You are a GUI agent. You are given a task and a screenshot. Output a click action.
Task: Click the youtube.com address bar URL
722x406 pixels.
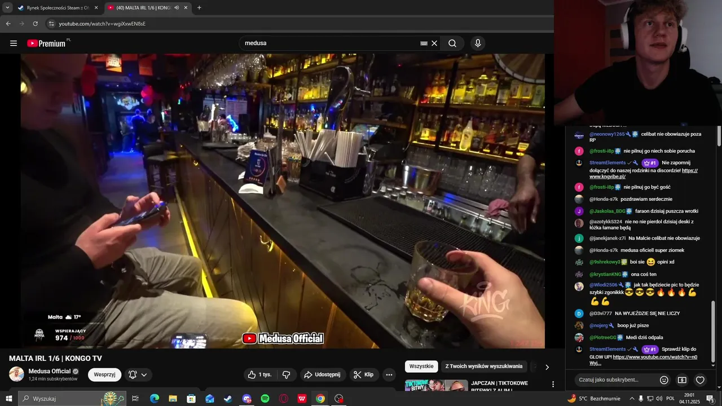point(102,24)
